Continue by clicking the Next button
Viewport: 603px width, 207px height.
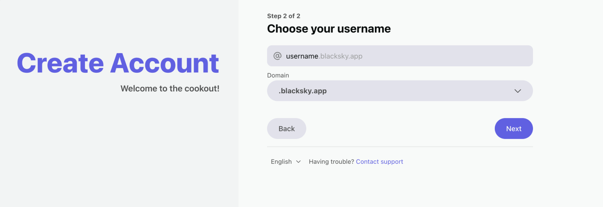pos(514,129)
